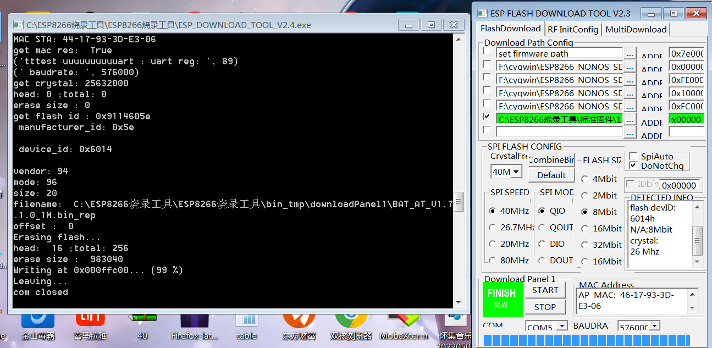The image size is (712, 348).
Task: Uncheck the green 标准固件 firmware row checkbox
Action: 487,117
